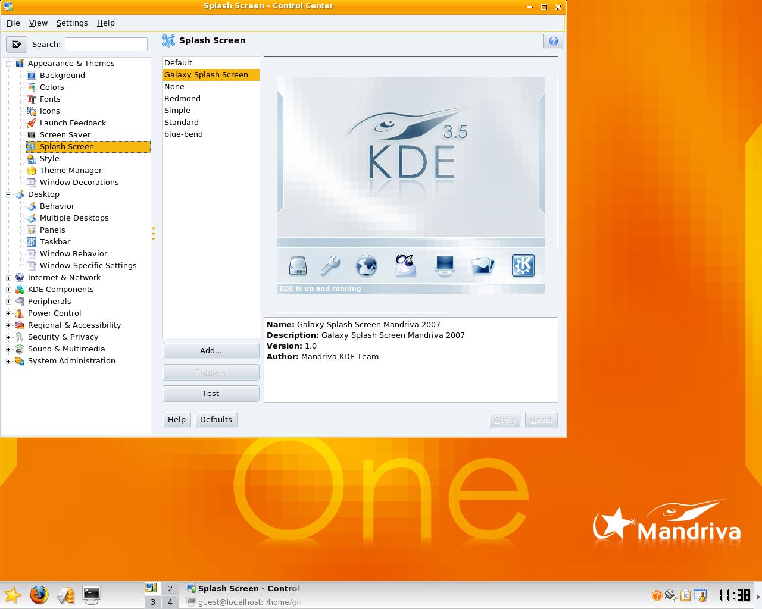The height and width of the screenshot is (609, 762).
Task: Expand the Internet & Network category
Action: point(9,278)
